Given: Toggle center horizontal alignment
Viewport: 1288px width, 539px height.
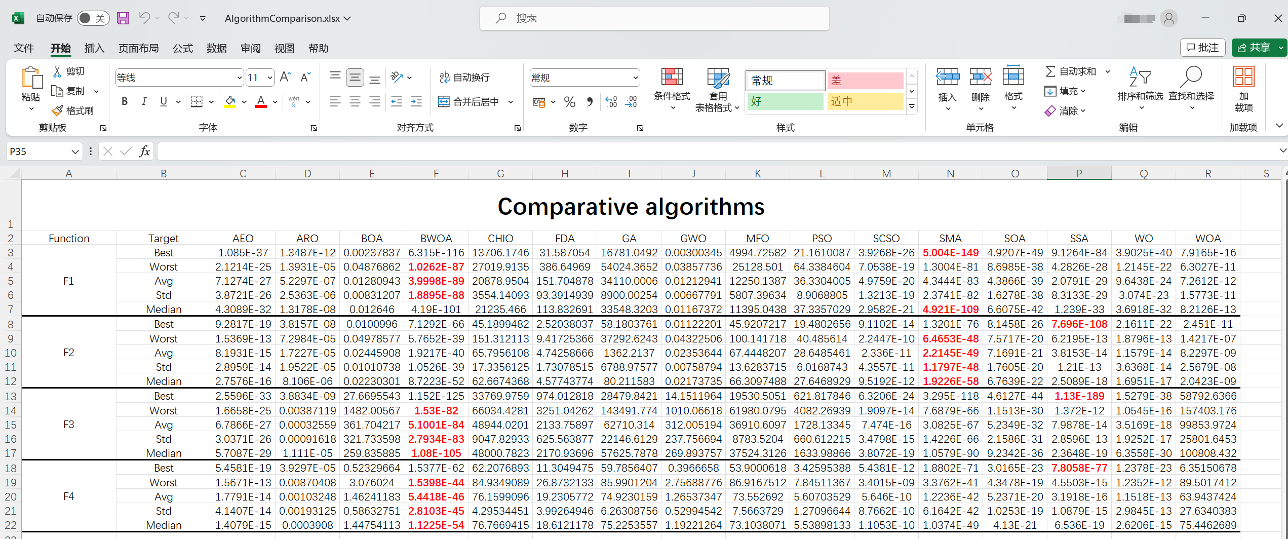Looking at the screenshot, I should [355, 102].
